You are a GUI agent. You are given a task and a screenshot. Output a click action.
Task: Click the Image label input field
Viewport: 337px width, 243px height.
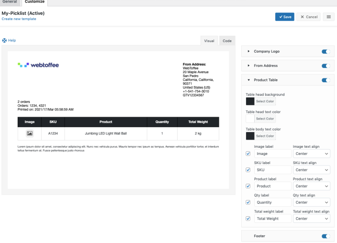pyautogui.click(x=273, y=154)
